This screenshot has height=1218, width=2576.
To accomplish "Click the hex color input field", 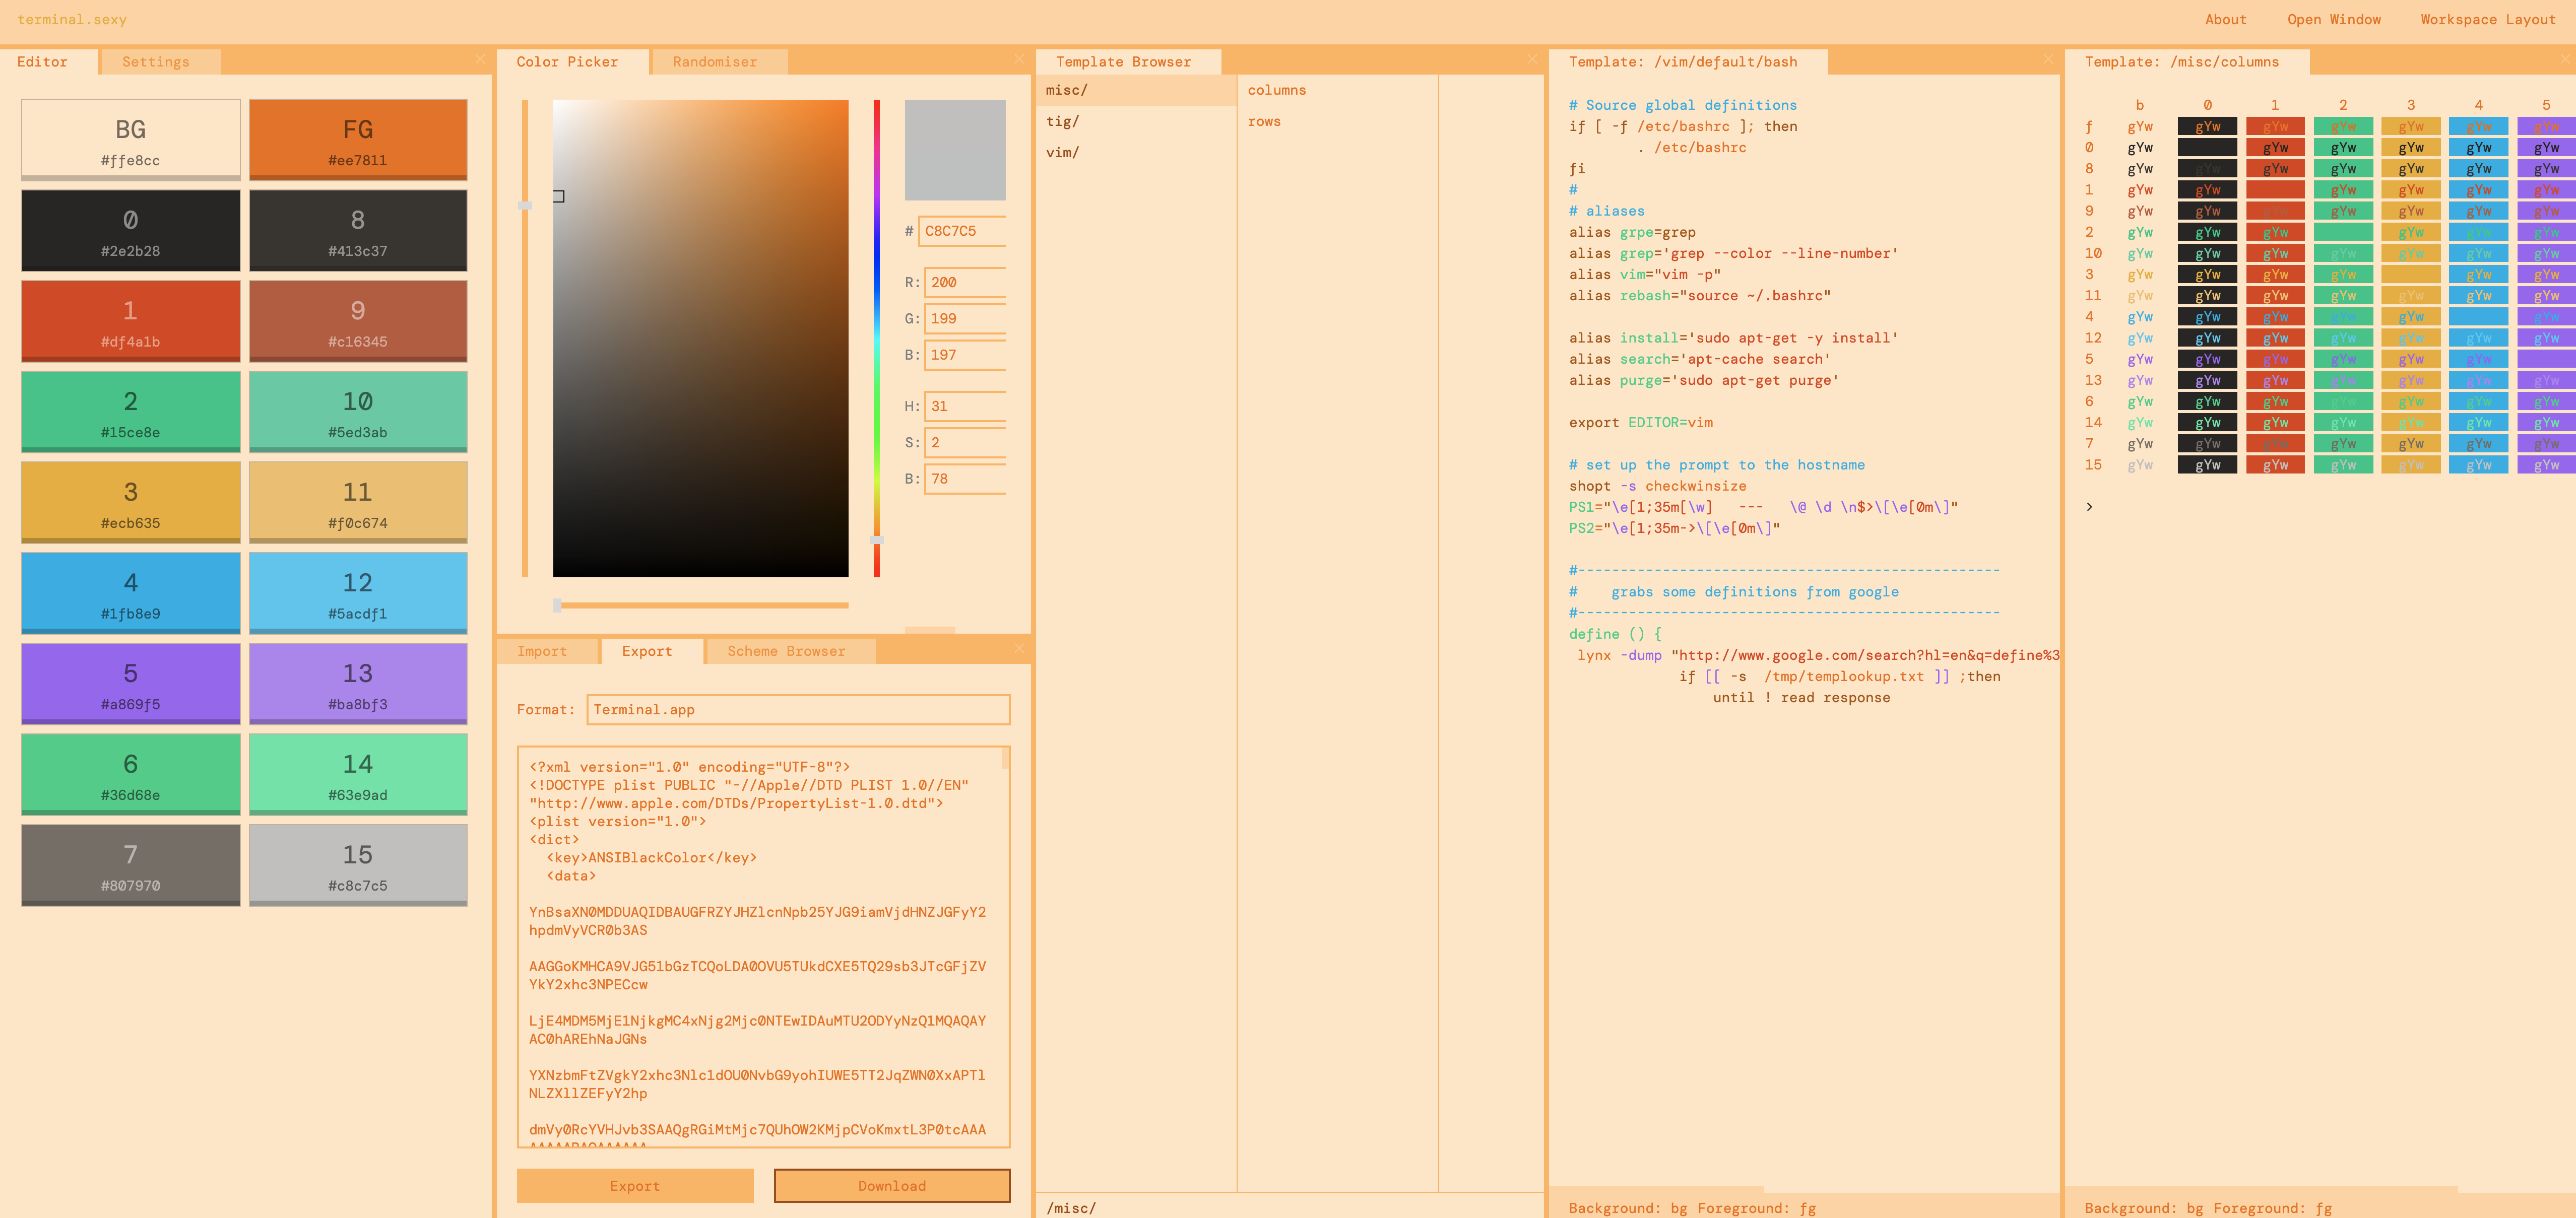I will point(962,231).
